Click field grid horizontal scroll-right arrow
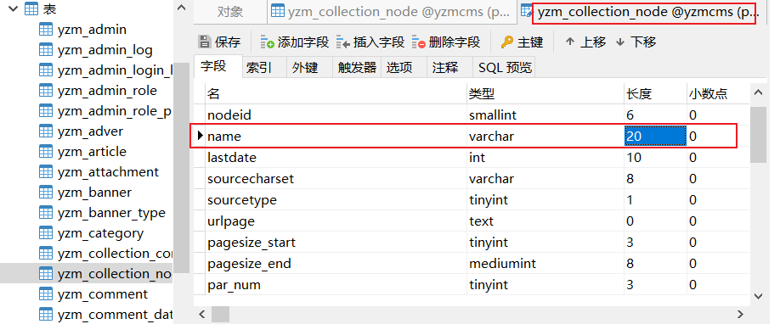The height and width of the screenshot is (324, 780). tap(741, 315)
